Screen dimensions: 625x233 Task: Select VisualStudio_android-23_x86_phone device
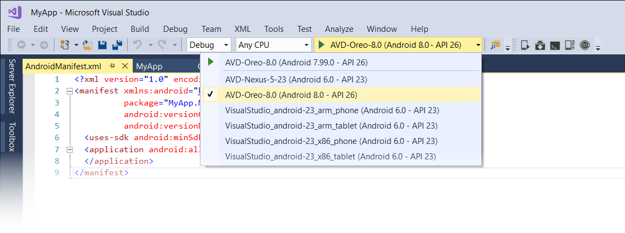click(341, 141)
